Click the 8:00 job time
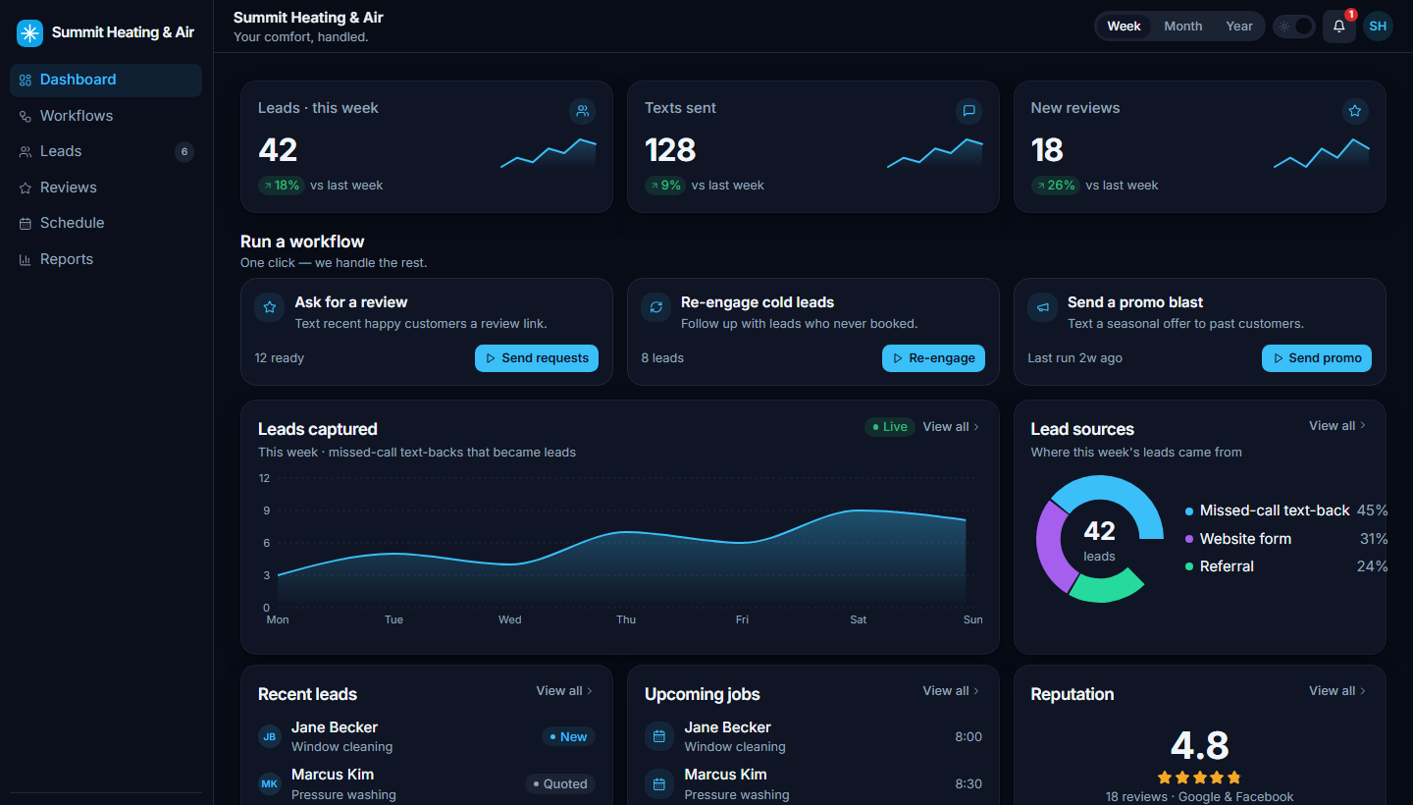This screenshot has height=805, width=1413. click(x=968, y=737)
